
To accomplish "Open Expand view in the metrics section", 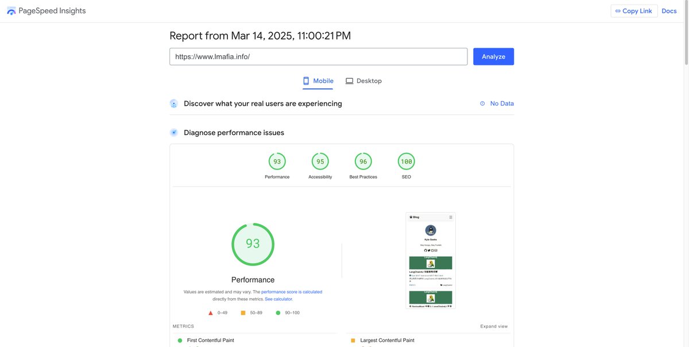I will point(494,326).
